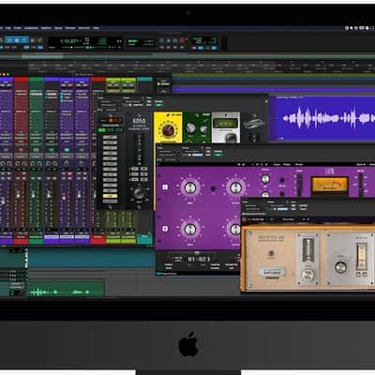Screen dimensions: 375x375
Task: Click the silver badge button on tan plug-in
Action: coord(272,272)
